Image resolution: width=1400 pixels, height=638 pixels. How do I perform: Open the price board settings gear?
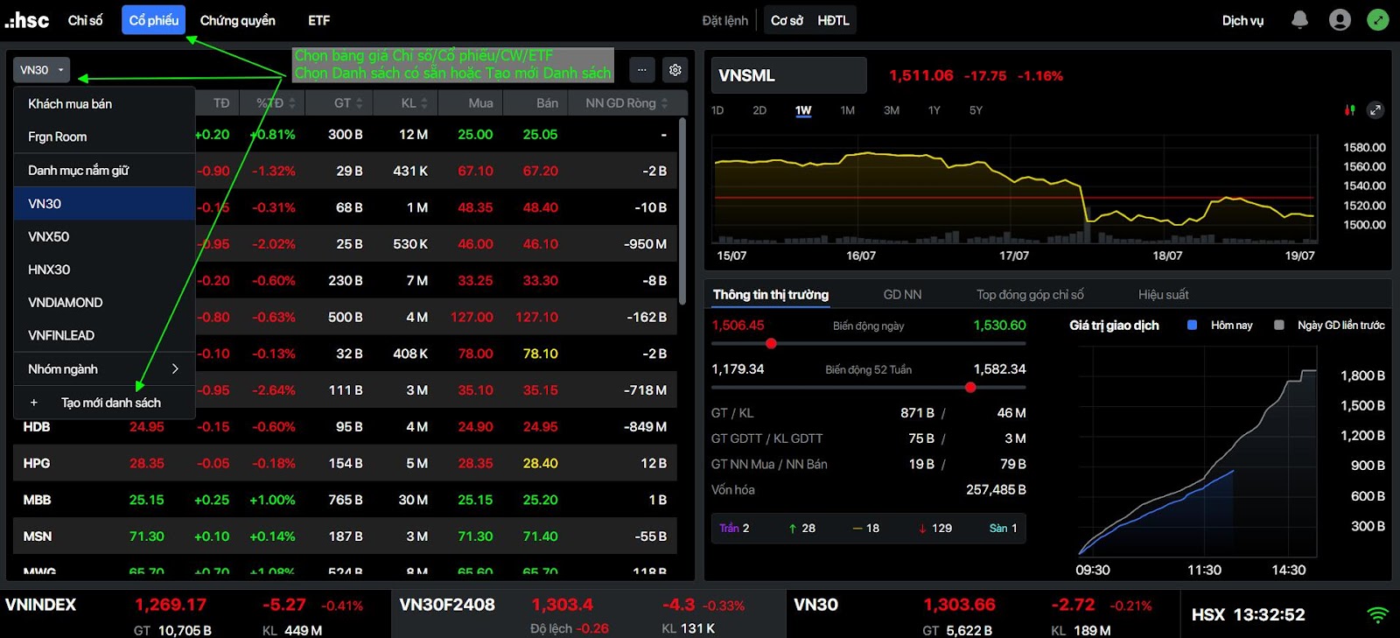[675, 70]
